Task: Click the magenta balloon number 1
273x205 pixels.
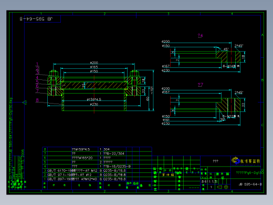Action: tap(37, 64)
